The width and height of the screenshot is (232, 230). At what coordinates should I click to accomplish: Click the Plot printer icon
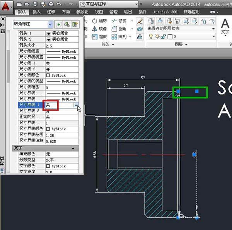click(x=51, y=4)
